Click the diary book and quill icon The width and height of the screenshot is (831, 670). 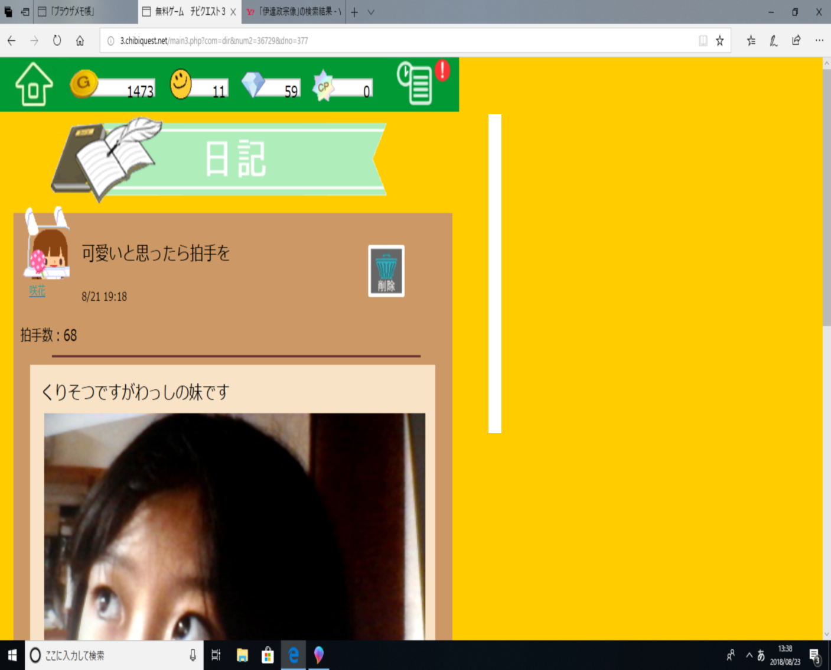tap(106, 160)
